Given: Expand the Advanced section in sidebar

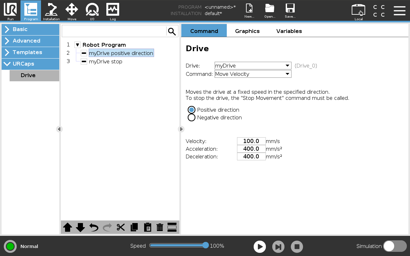Looking at the screenshot, I should (x=30, y=41).
